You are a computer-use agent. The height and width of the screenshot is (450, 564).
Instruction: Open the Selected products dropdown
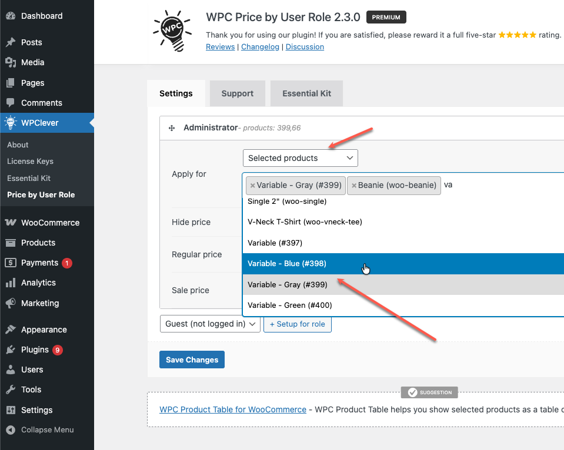[301, 158]
